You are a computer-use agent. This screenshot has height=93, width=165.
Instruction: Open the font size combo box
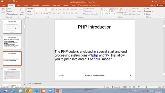coord(50,10)
